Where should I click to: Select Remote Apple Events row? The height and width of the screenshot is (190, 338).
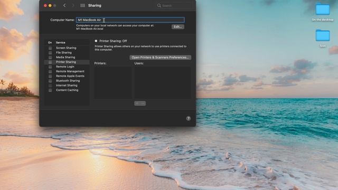[x=67, y=76]
